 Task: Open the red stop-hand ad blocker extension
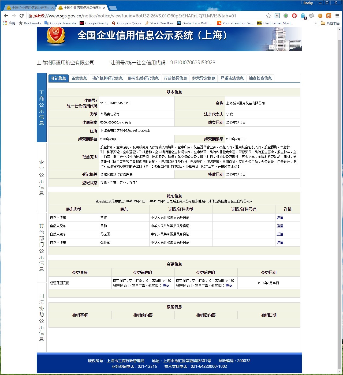tap(294, 16)
